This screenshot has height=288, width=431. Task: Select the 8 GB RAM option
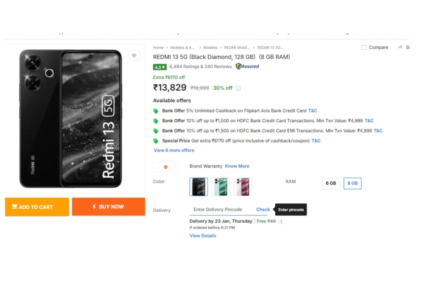(352, 183)
